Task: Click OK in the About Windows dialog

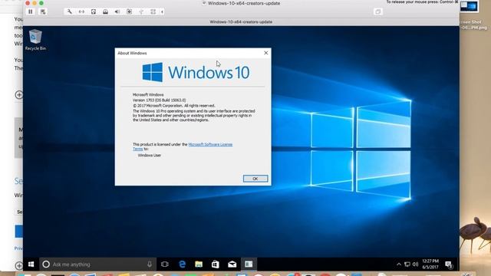Action: (x=255, y=179)
